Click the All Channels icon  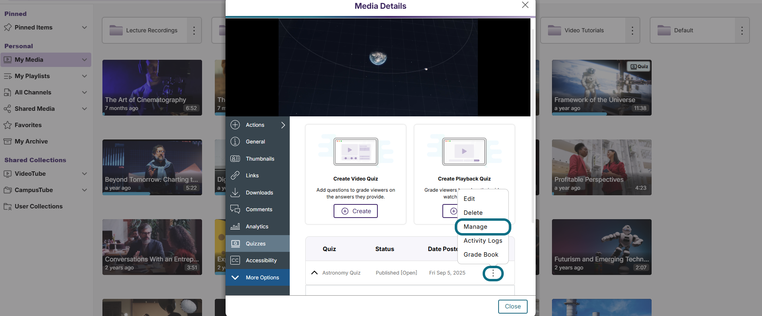click(x=8, y=92)
